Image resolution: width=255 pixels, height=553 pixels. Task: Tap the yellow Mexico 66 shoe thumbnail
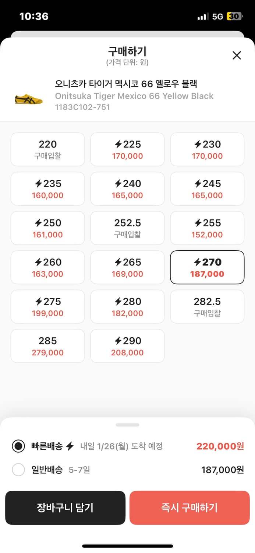point(29,99)
